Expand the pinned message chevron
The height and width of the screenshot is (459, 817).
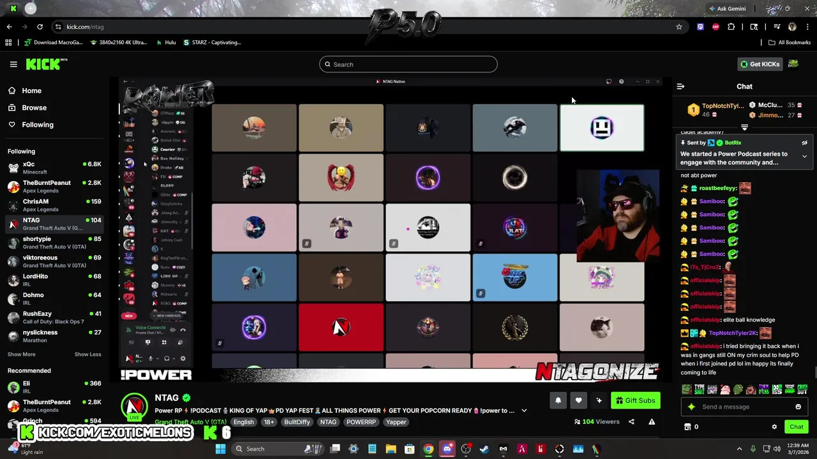tap(804, 156)
